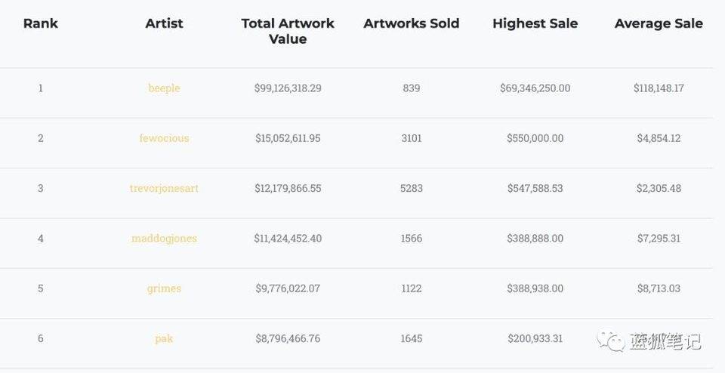Image resolution: width=725 pixels, height=373 pixels.
Task: Open the fewocious artist profile
Action: pos(164,138)
